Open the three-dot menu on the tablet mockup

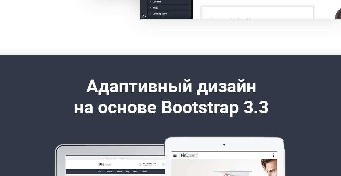tap(274, 155)
